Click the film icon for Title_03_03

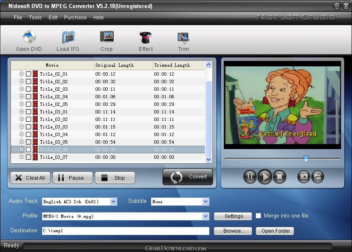(35, 127)
